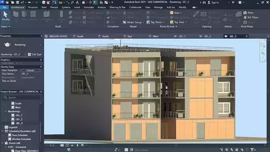Open the shopping cart app store icon
Image resolution: width=270 pixels, height=152 pixels.
coord(233,2)
